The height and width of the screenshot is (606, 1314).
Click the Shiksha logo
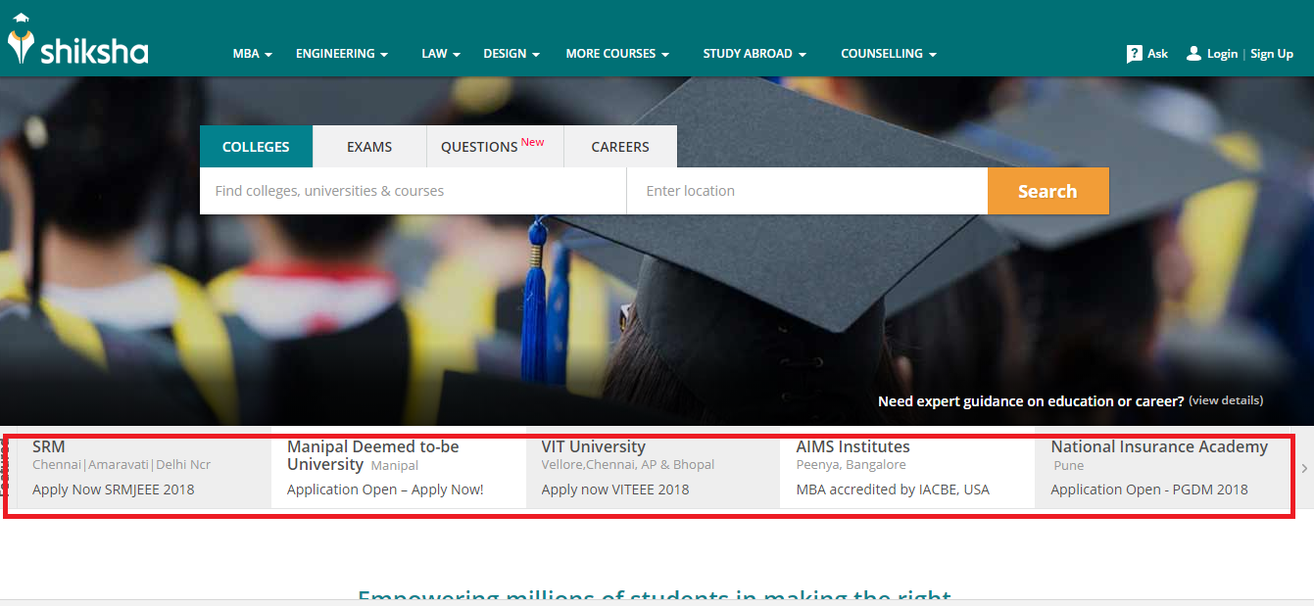[x=77, y=40]
